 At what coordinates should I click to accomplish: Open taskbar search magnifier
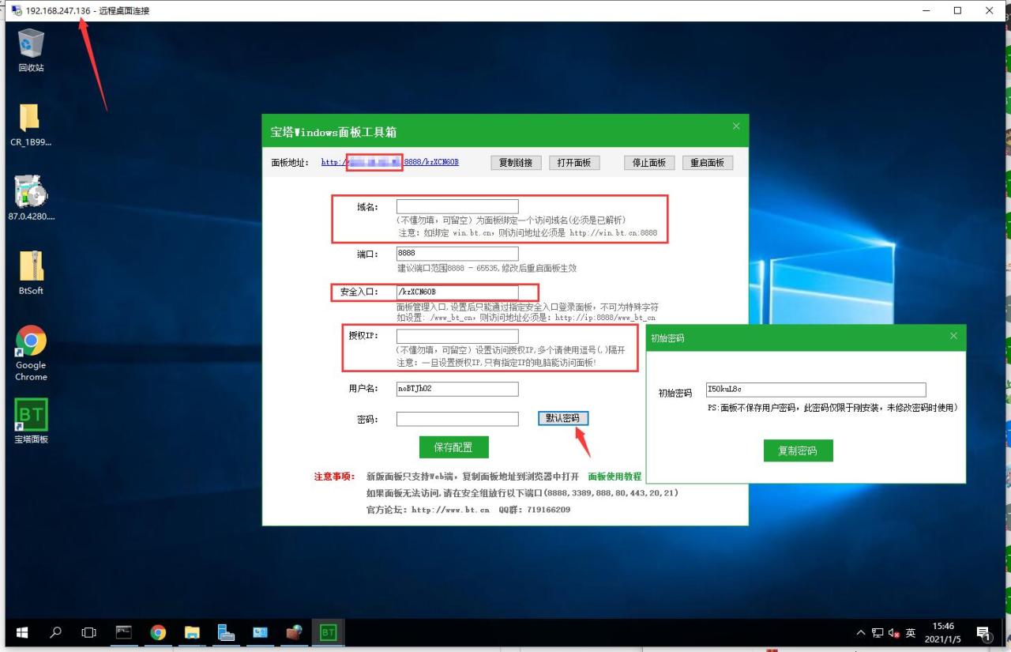click(x=56, y=632)
